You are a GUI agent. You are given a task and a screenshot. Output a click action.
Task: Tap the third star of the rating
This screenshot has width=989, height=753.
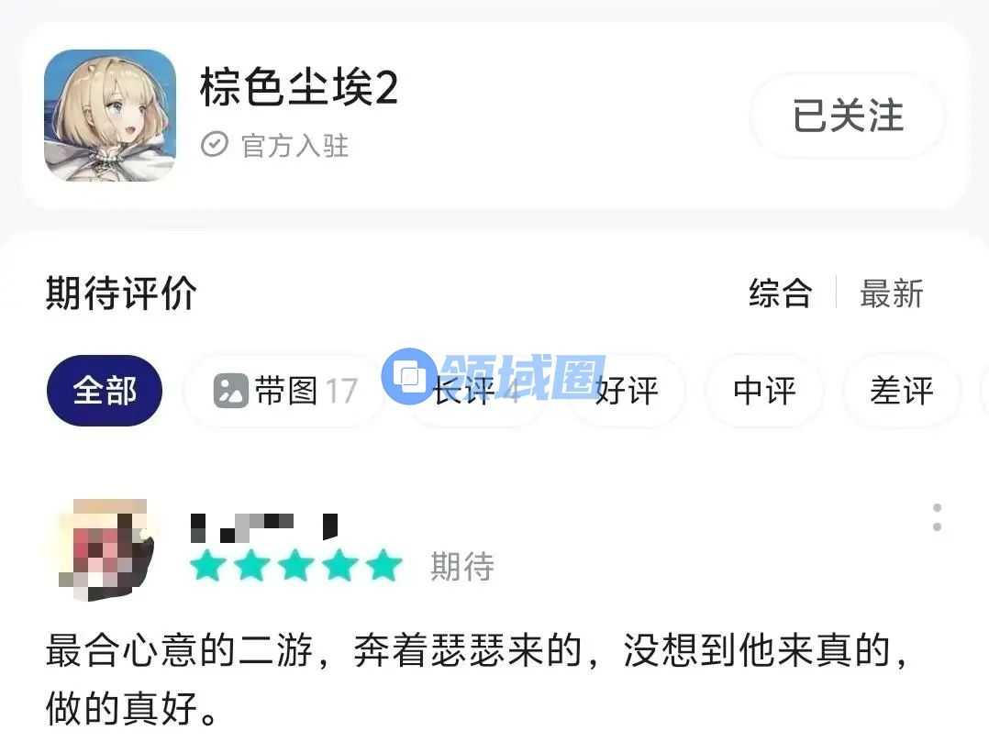tap(295, 565)
